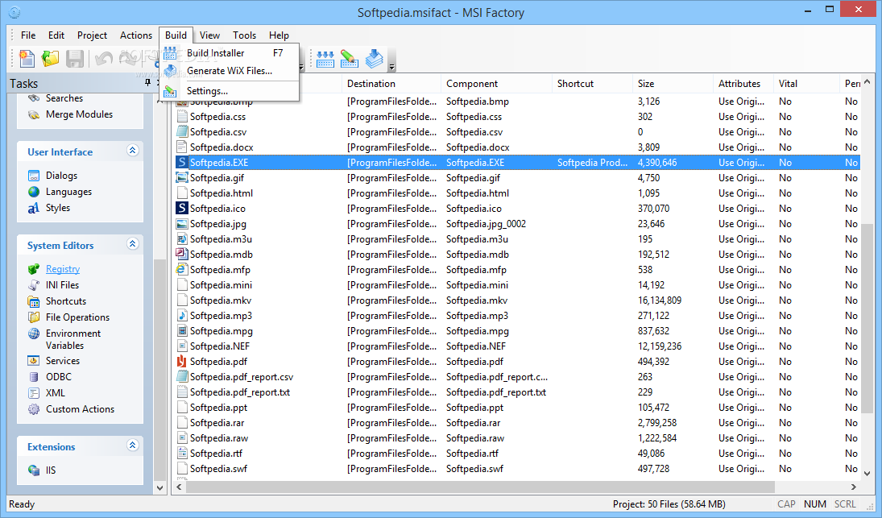882x518 pixels.
Task: Click the Save floppy disk toolbar icon
Action: 75,58
